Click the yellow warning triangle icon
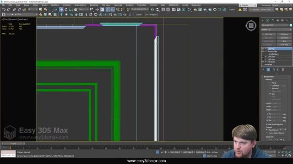Viewport: 293px width, 164px height. [x=240, y=10]
